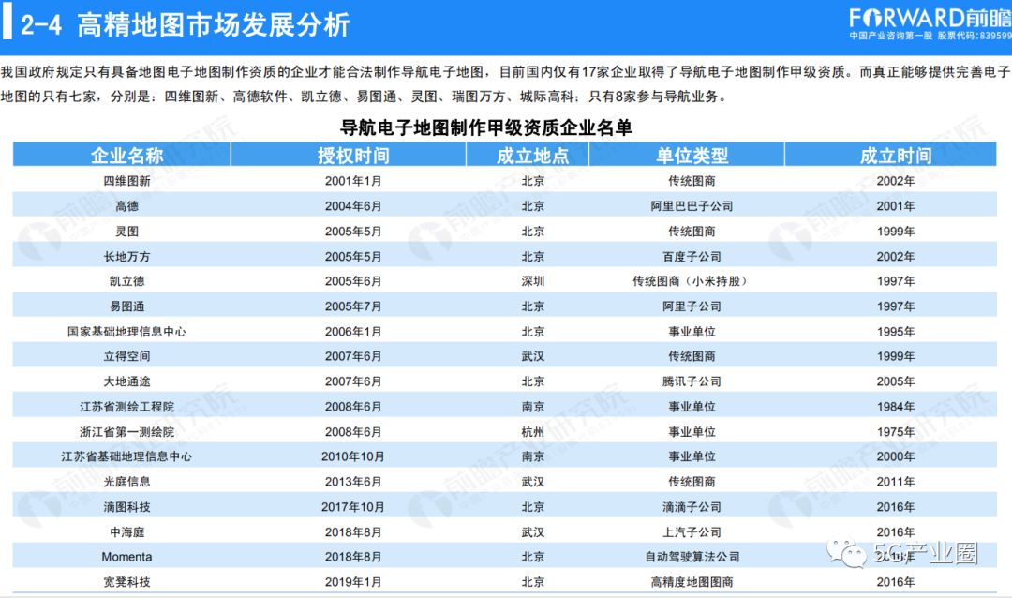Click authorization date 2001年1月
Screen dimensions: 1012x598
[x=353, y=181]
